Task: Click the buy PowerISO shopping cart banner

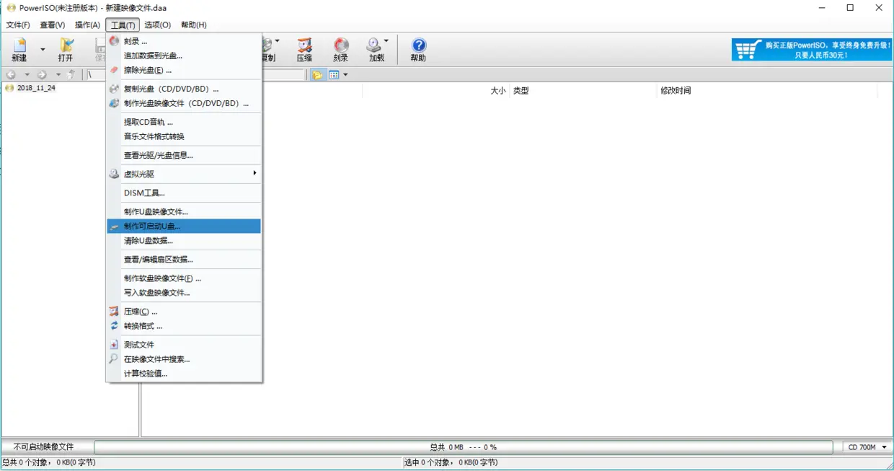Action: [x=812, y=49]
